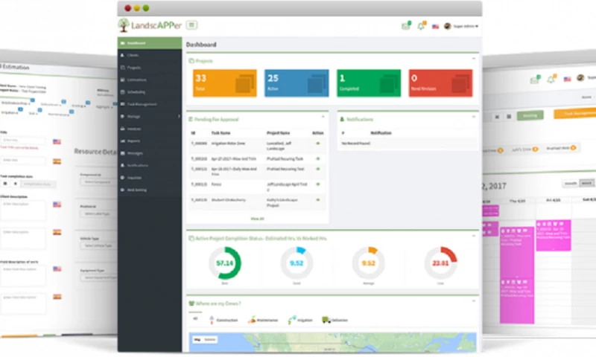Click the crews map area
The width and height of the screenshot is (596, 357).
click(x=332, y=342)
